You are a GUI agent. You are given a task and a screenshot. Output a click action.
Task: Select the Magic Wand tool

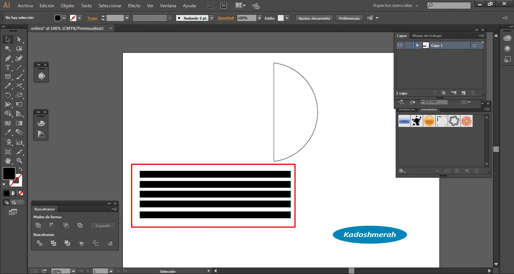[8, 49]
